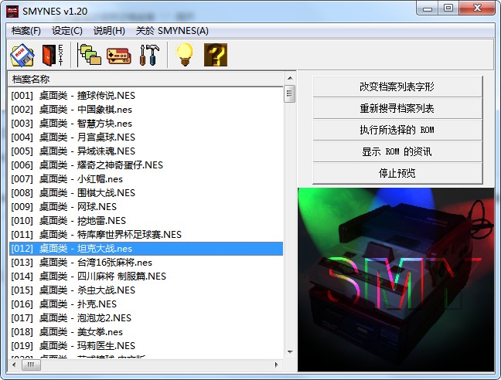Click the 档案名称 column header
Viewport: 501px width, 380px height.
click(145, 79)
